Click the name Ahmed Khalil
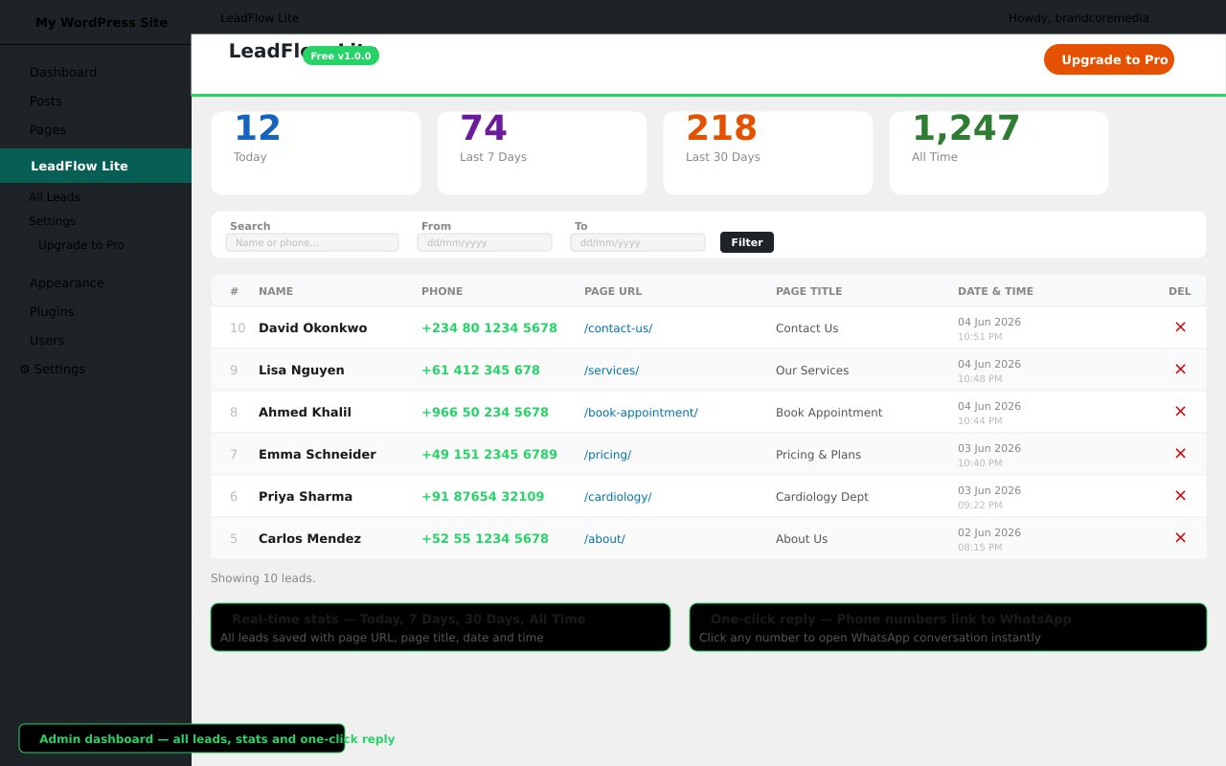1226x766 pixels. pyautogui.click(x=305, y=412)
